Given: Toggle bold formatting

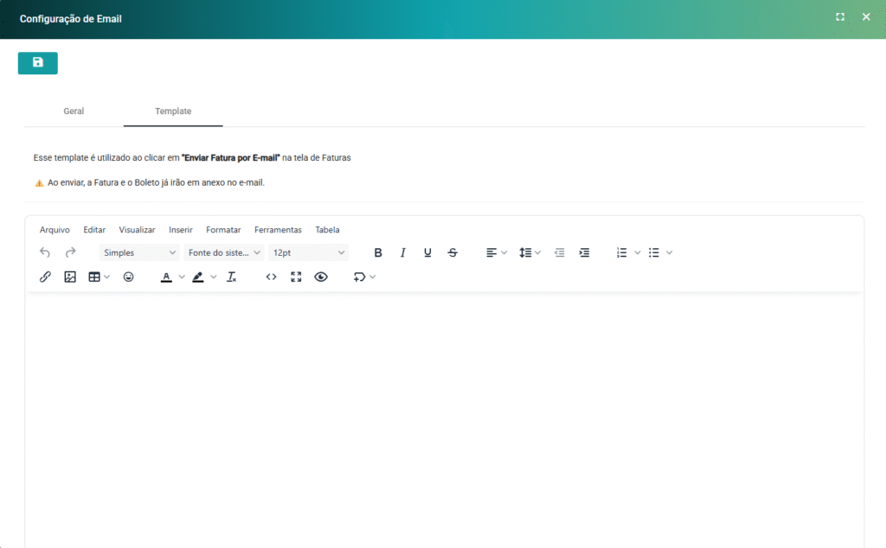Looking at the screenshot, I should (378, 252).
